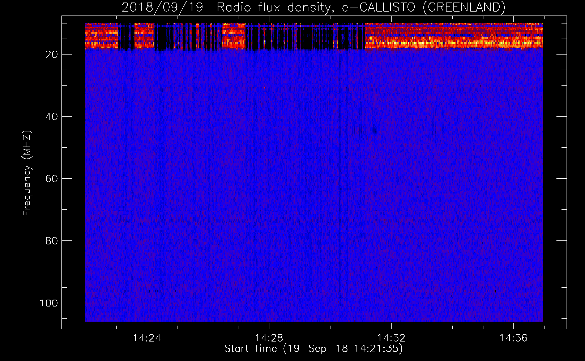Click the 14:24 time tick label
Viewport: 585px width, 361px height.
147,338
